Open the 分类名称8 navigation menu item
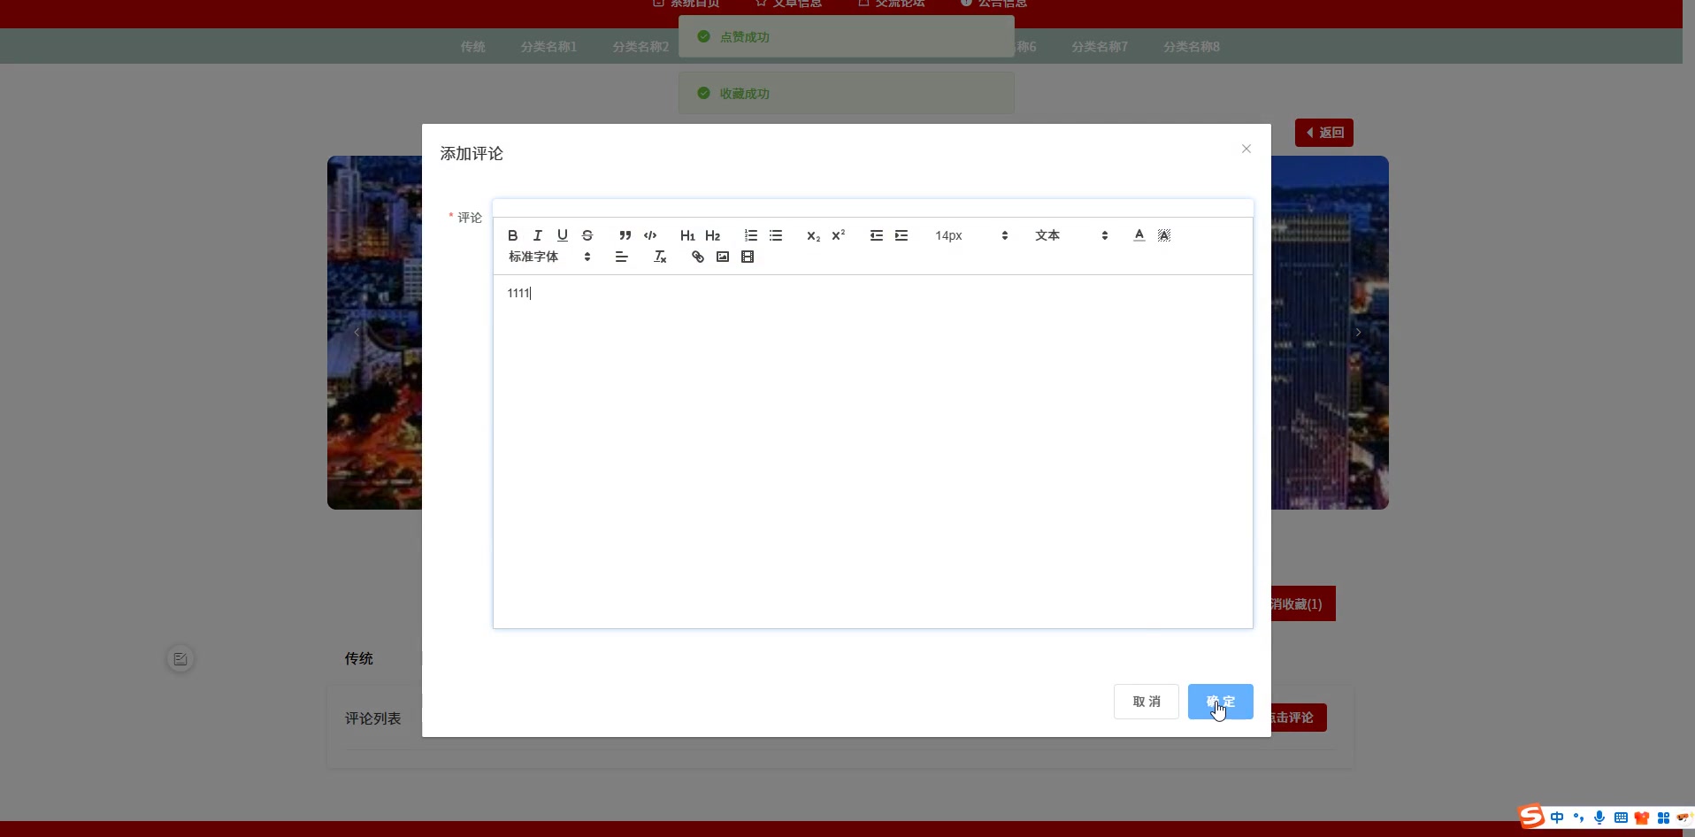This screenshot has height=837, width=1695. point(1191,47)
